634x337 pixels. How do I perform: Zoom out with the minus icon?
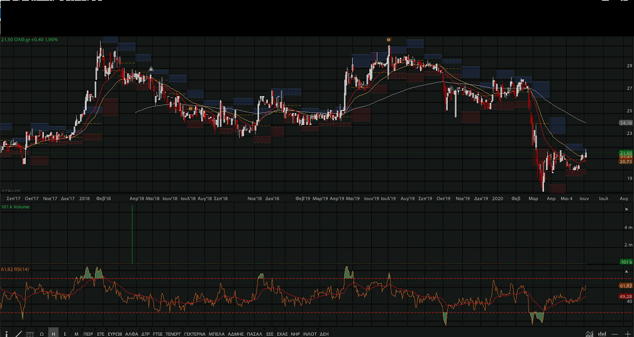coord(615,333)
